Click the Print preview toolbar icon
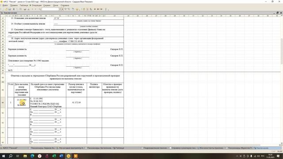This screenshot has width=283, height=159. (x=28, y=9)
